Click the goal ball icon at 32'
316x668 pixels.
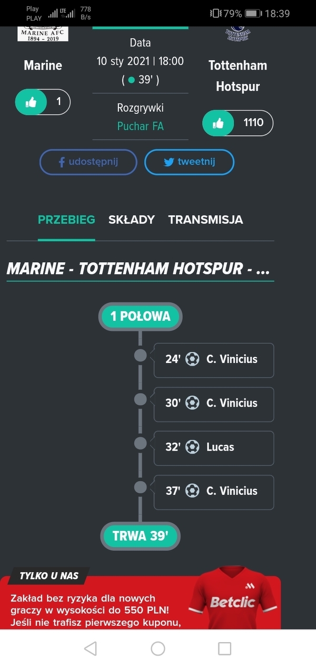tap(192, 447)
